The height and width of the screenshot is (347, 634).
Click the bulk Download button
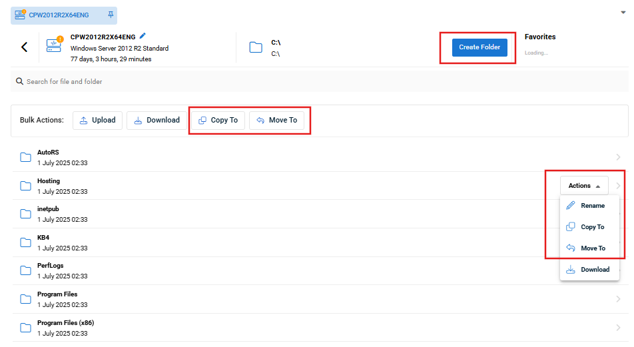click(x=157, y=120)
